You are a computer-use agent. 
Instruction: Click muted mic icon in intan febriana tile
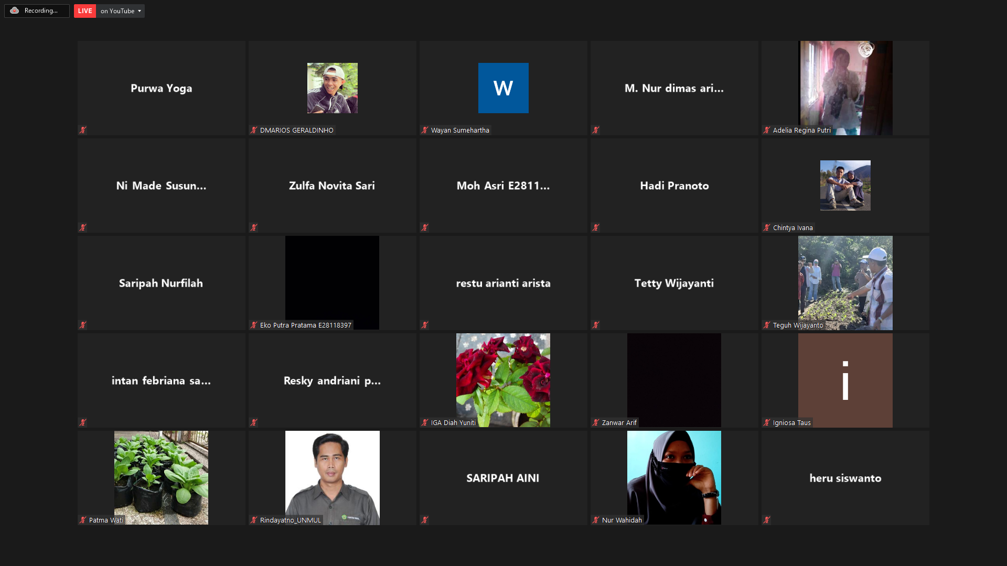(83, 422)
